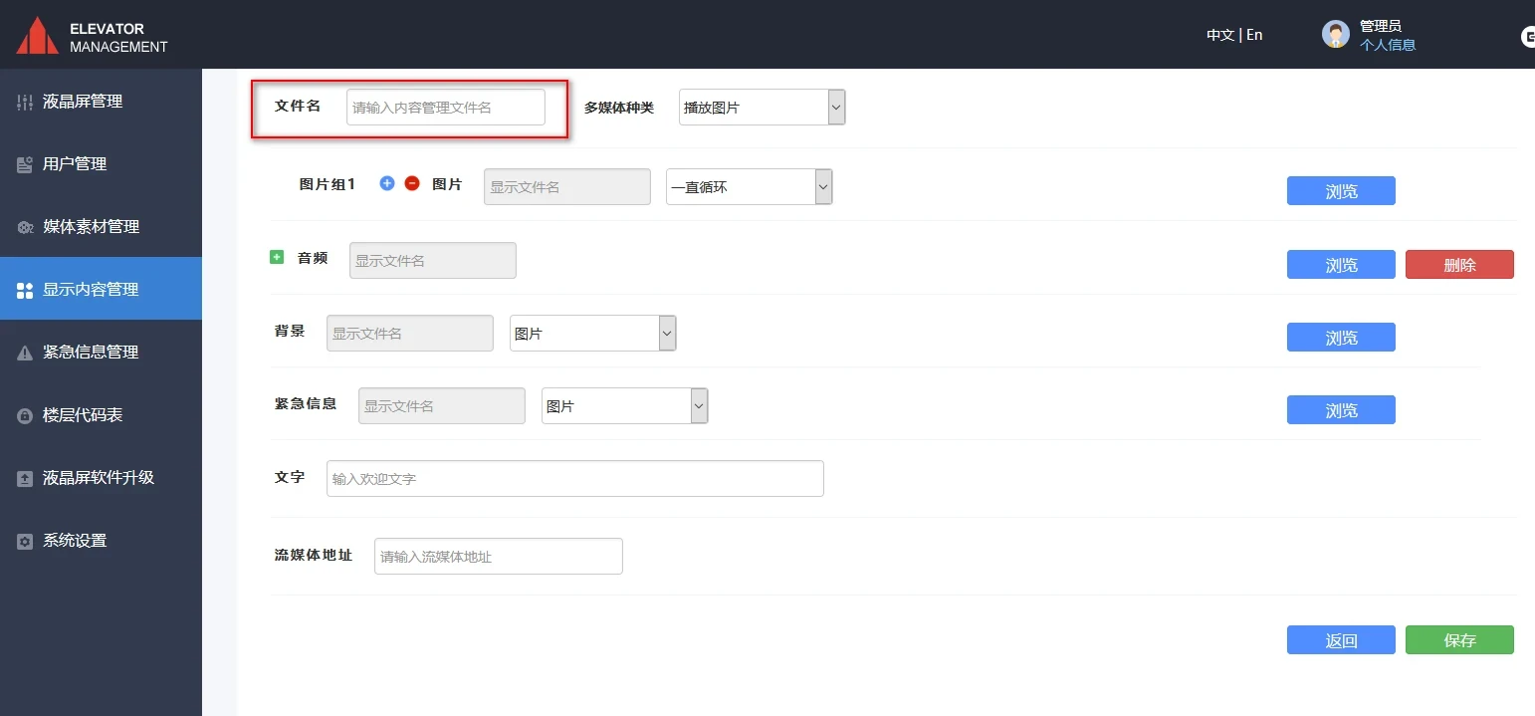Open the 一直循环 loop mode dropdown
Image resolution: width=1535 pixels, height=716 pixels.
750,186
